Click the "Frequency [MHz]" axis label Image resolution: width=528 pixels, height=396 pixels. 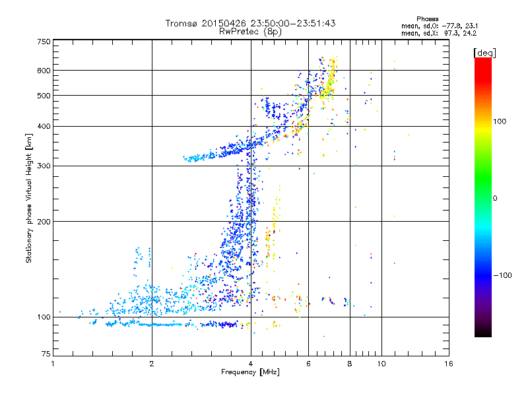coord(250,372)
